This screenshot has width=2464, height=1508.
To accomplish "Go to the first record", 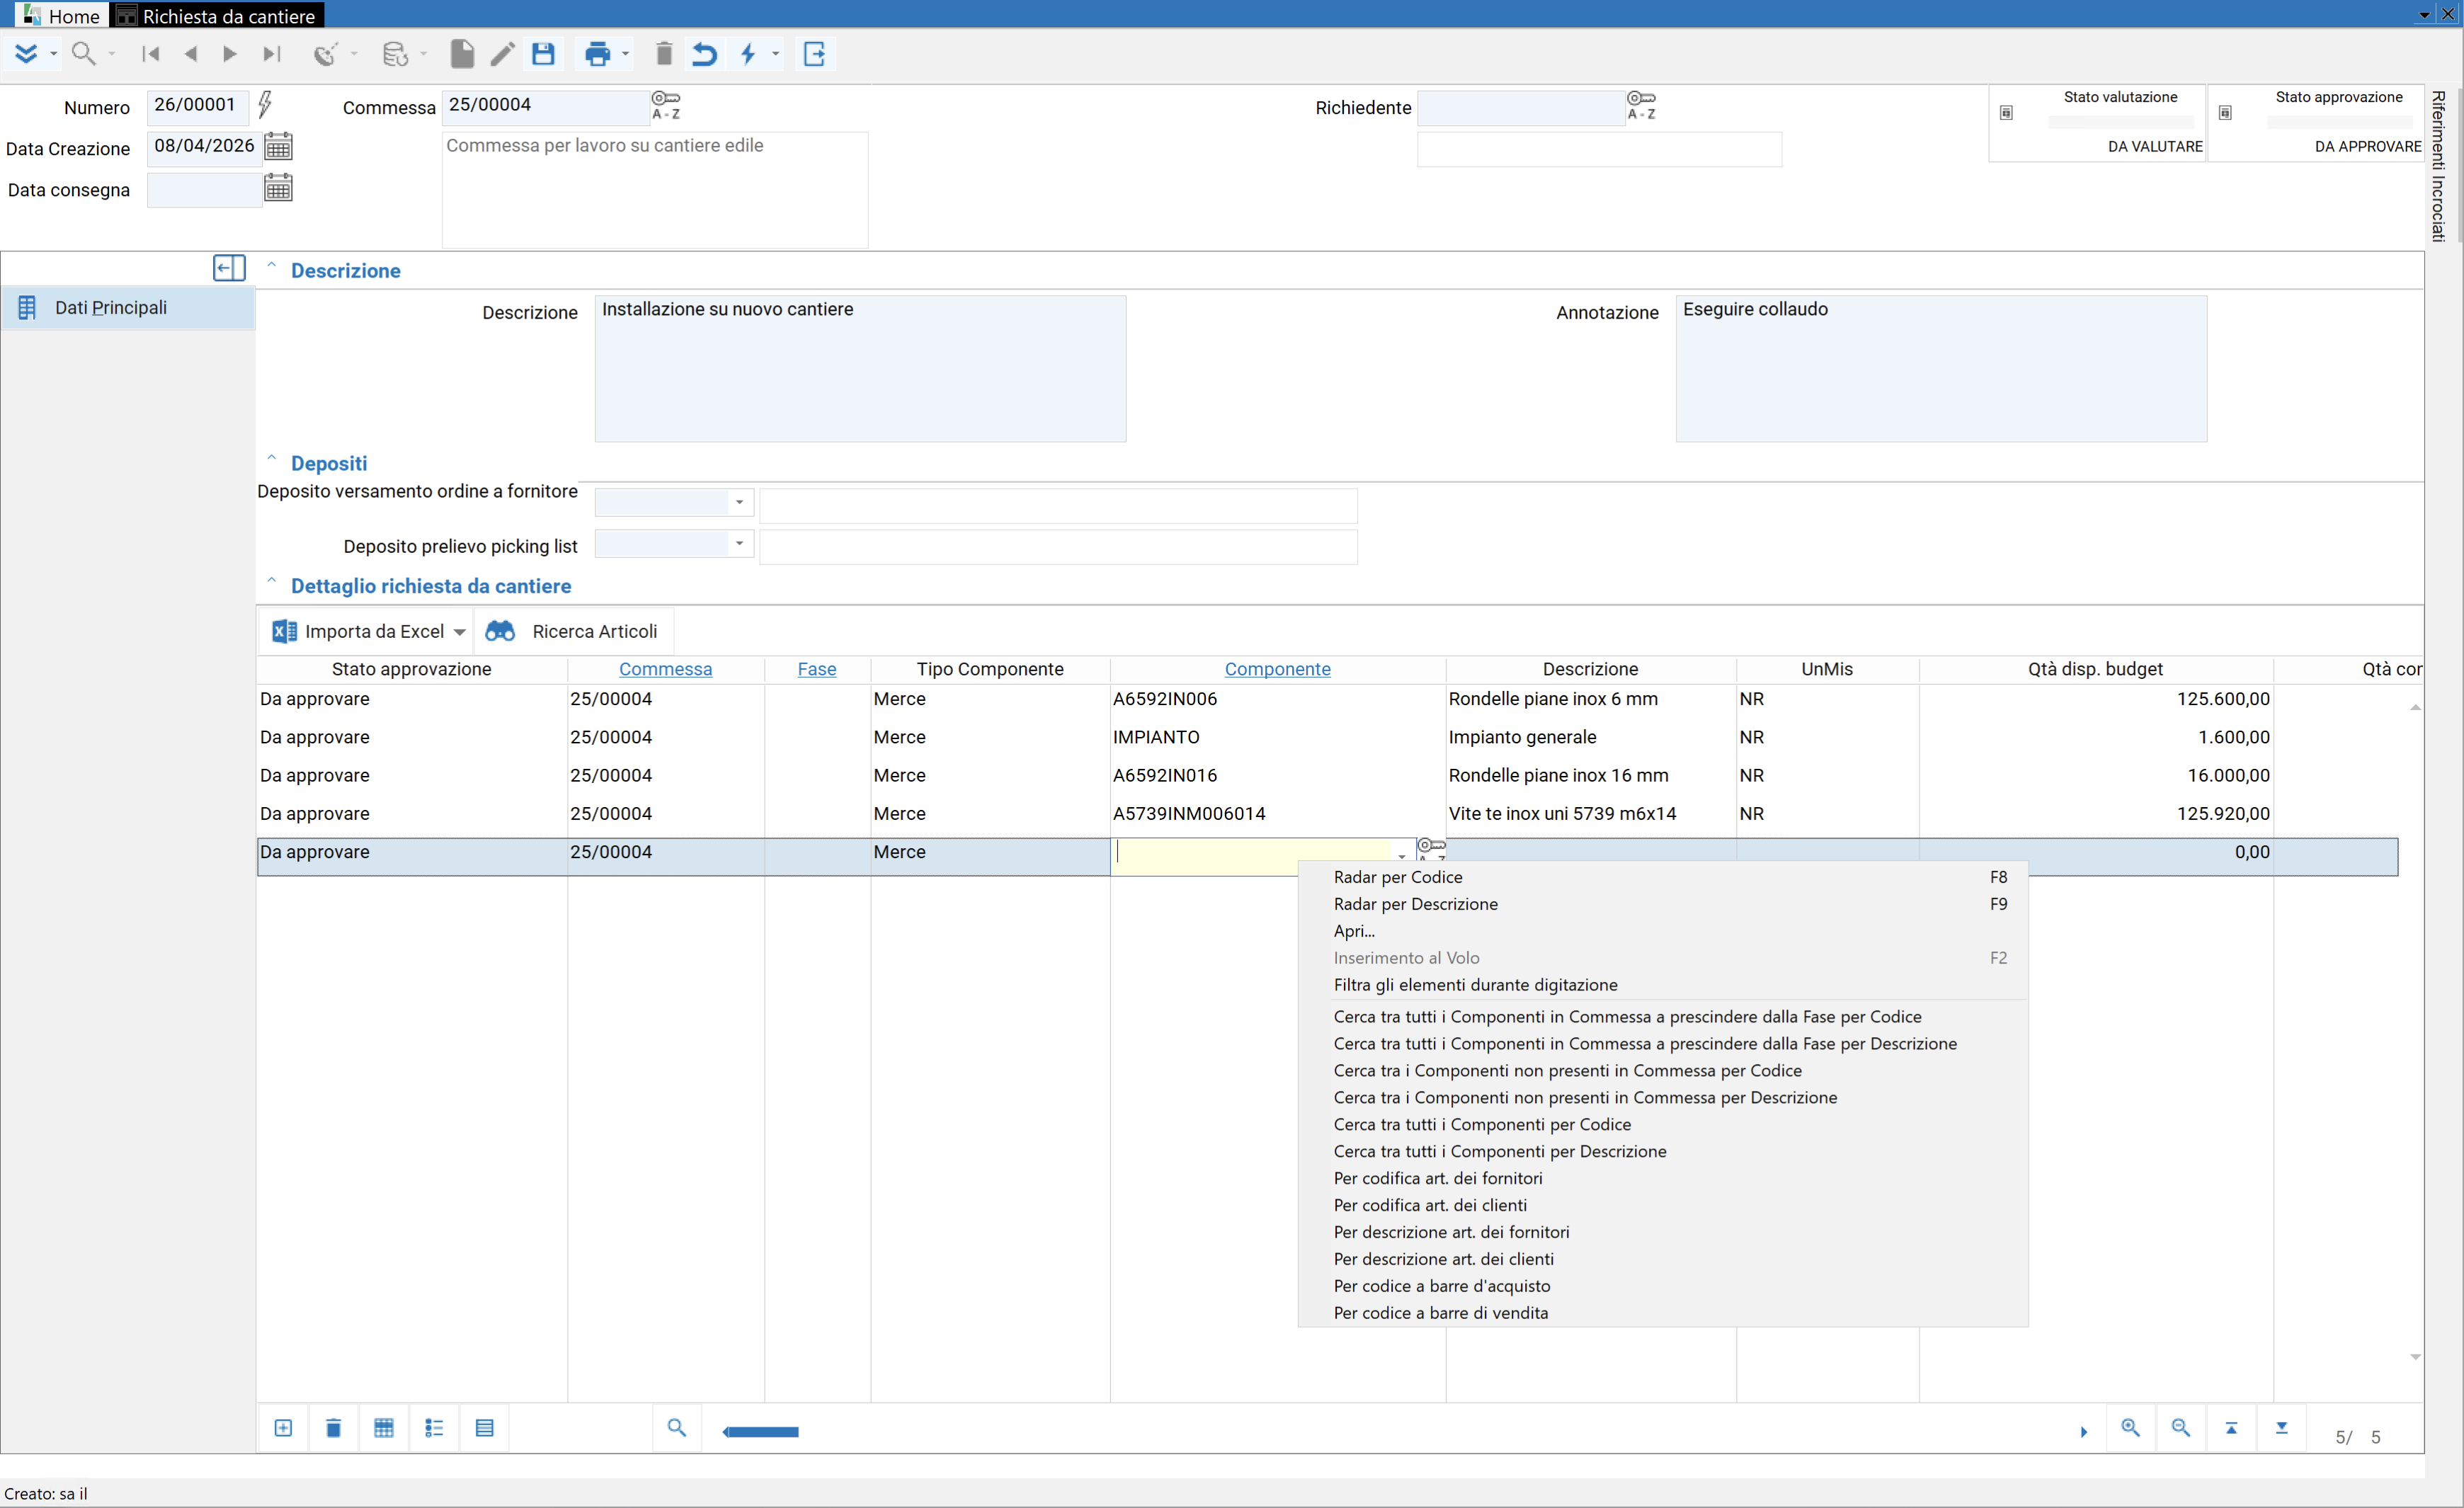I will coord(151,54).
